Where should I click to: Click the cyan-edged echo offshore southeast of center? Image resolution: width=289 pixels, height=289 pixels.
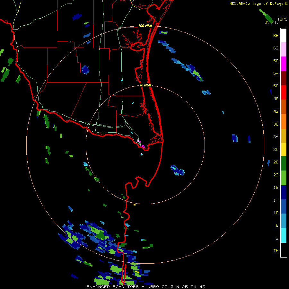coord(178,170)
